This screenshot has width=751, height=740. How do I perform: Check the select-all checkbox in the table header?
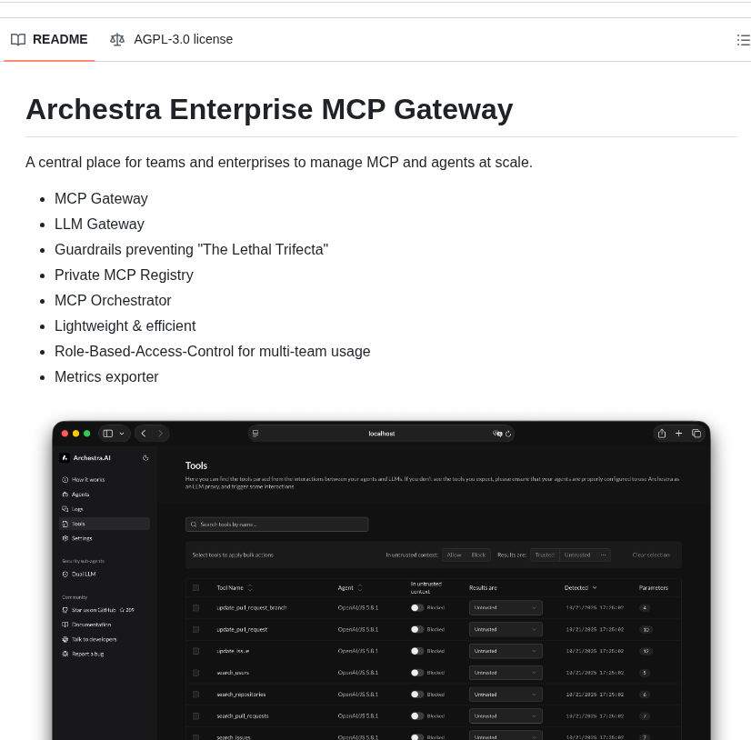click(195, 587)
